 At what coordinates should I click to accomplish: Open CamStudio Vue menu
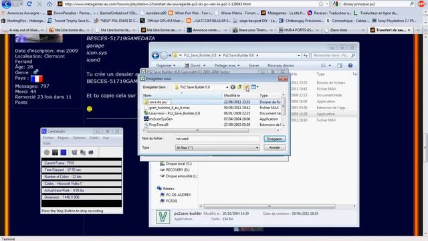click(106, 138)
